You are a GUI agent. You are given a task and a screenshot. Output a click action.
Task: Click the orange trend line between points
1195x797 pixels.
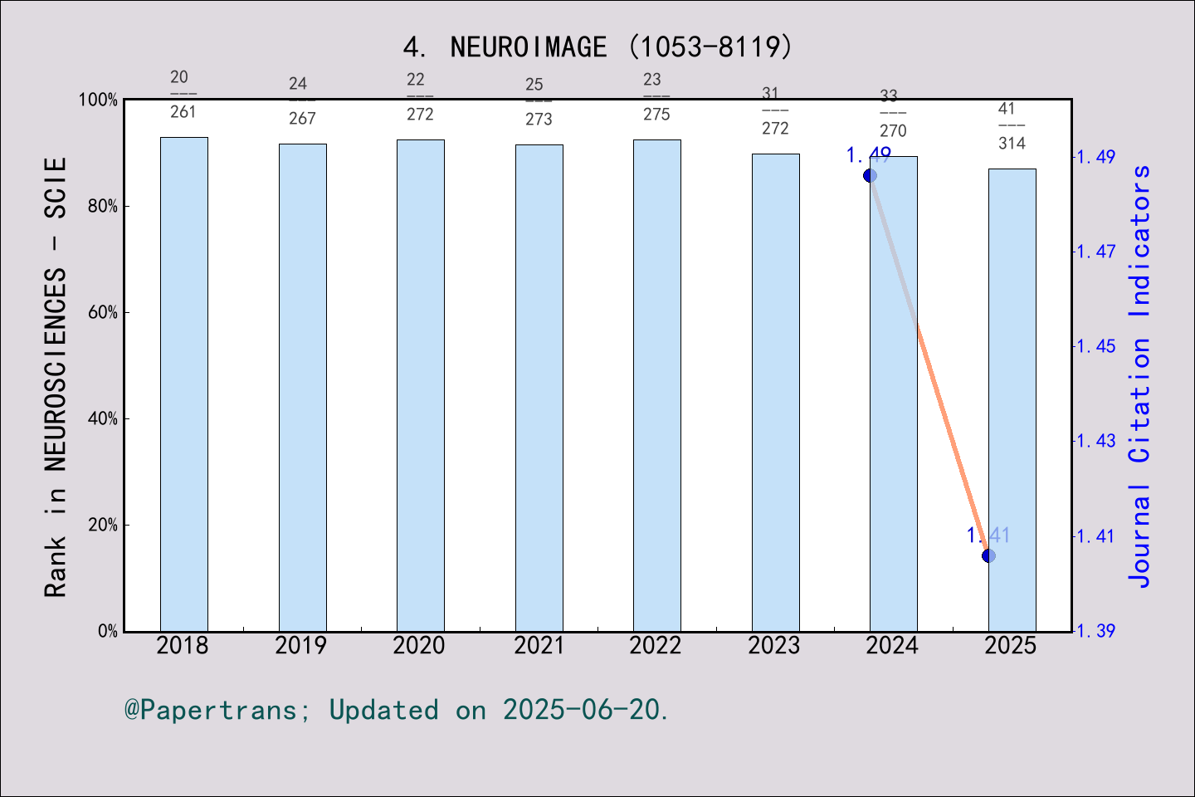(x=929, y=365)
